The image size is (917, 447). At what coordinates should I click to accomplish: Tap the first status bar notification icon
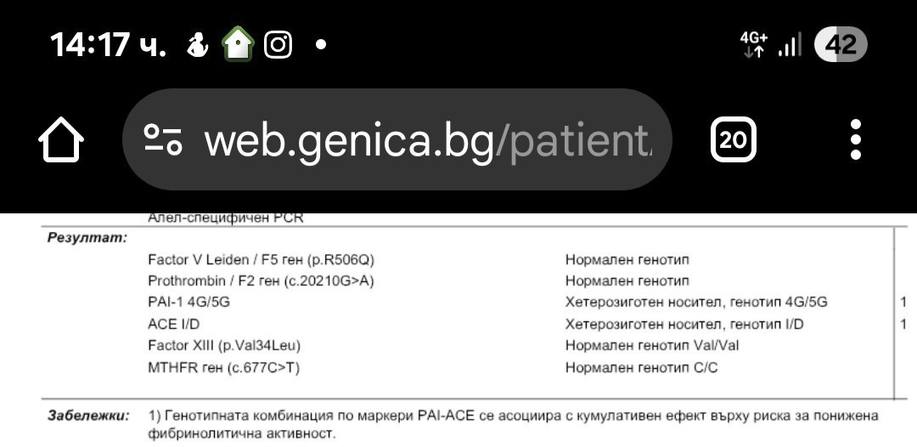[x=198, y=44]
